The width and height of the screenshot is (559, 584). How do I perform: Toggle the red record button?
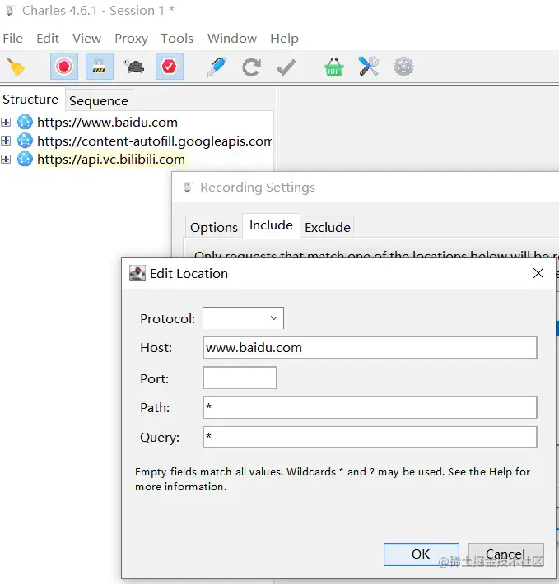[x=64, y=67]
